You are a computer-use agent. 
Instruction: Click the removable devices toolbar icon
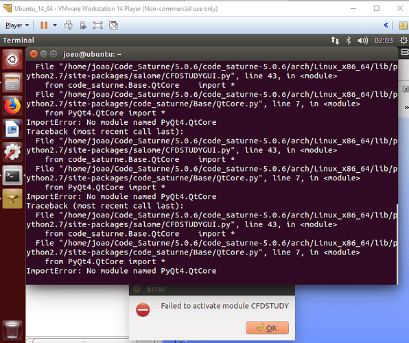point(84,25)
